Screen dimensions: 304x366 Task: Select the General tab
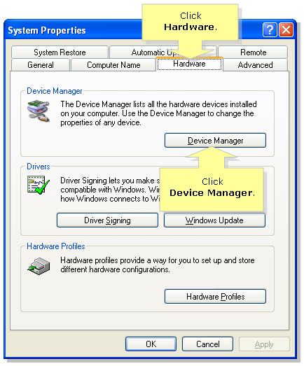[x=41, y=64]
